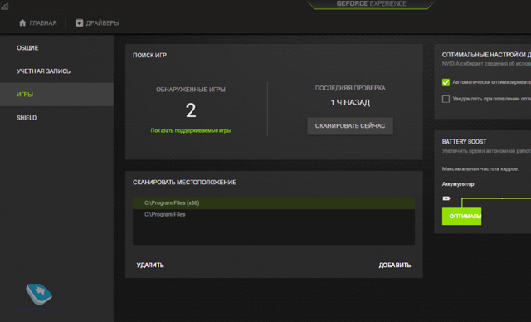Viewport: 531px width, 322px height.
Task: Click the Battery Boost frame rate slider track
Action: click(496, 198)
